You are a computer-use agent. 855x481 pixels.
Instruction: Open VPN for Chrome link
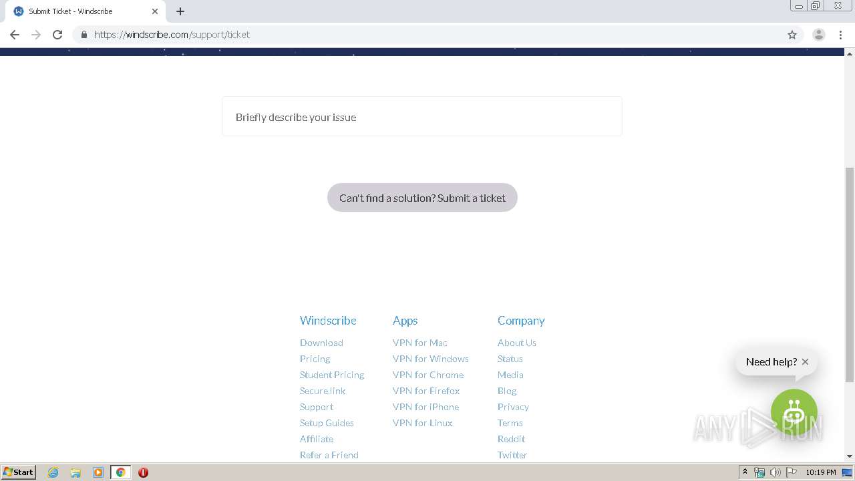click(428, 375)
